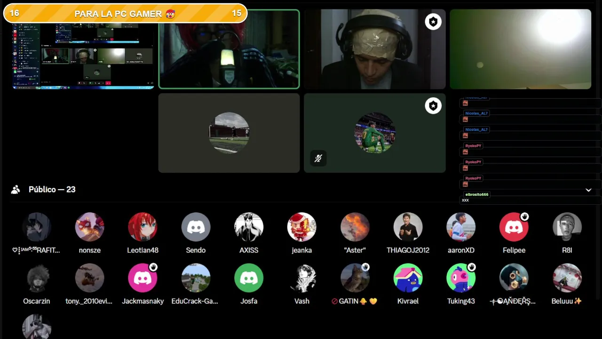Screen dimensions: 602x339
Task: Focus the headphones user webcam tile
Action: (x=375, y=49)
